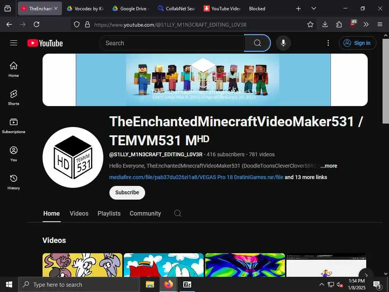Open the Windows Start menu
The image size is (389, 292).
tap(9, 284)
